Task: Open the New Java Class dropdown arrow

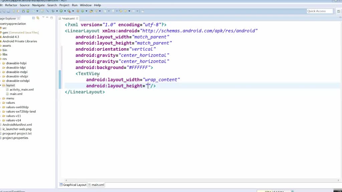Action: point(87,11)
